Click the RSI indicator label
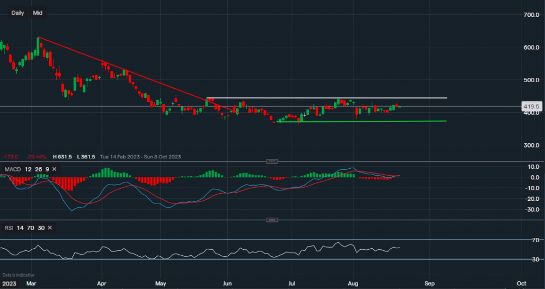 [9, 228]
